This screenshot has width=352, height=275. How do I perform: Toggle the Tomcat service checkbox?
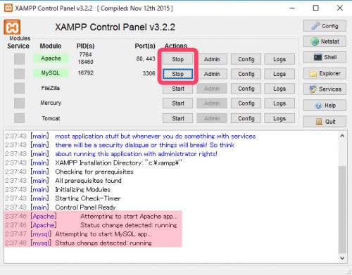(x=19, y=118)
